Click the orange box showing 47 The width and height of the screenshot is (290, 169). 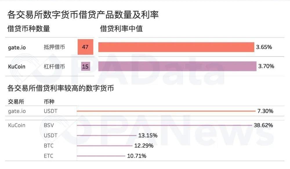[85, 47]
